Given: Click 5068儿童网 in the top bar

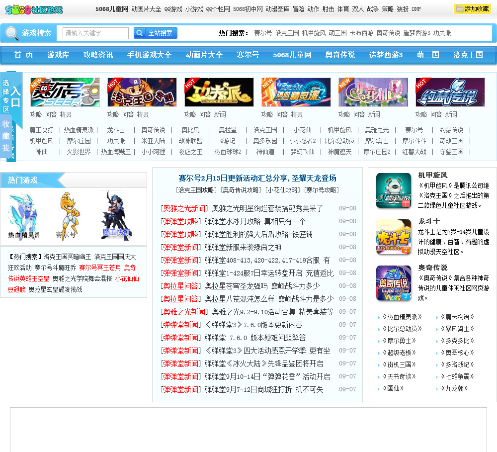Looking at the screenshot, I should [x=112, y=9].
